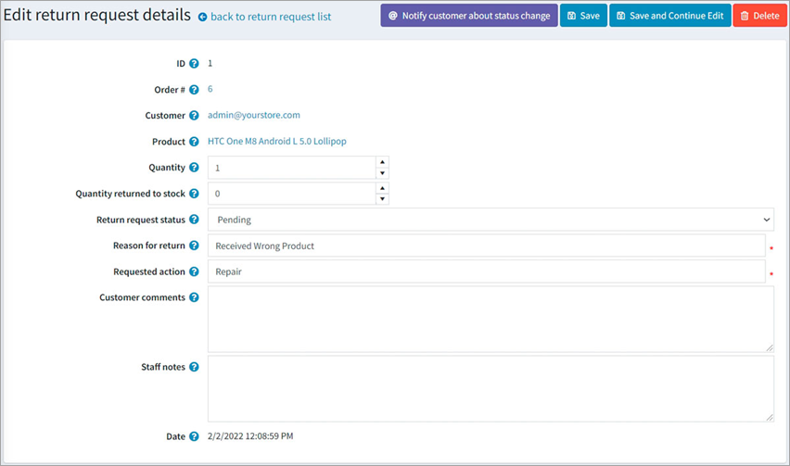This screenshot has height=466, width=790.
Task: Click into the Customer comments text area
Action: [x=491, y=319]
